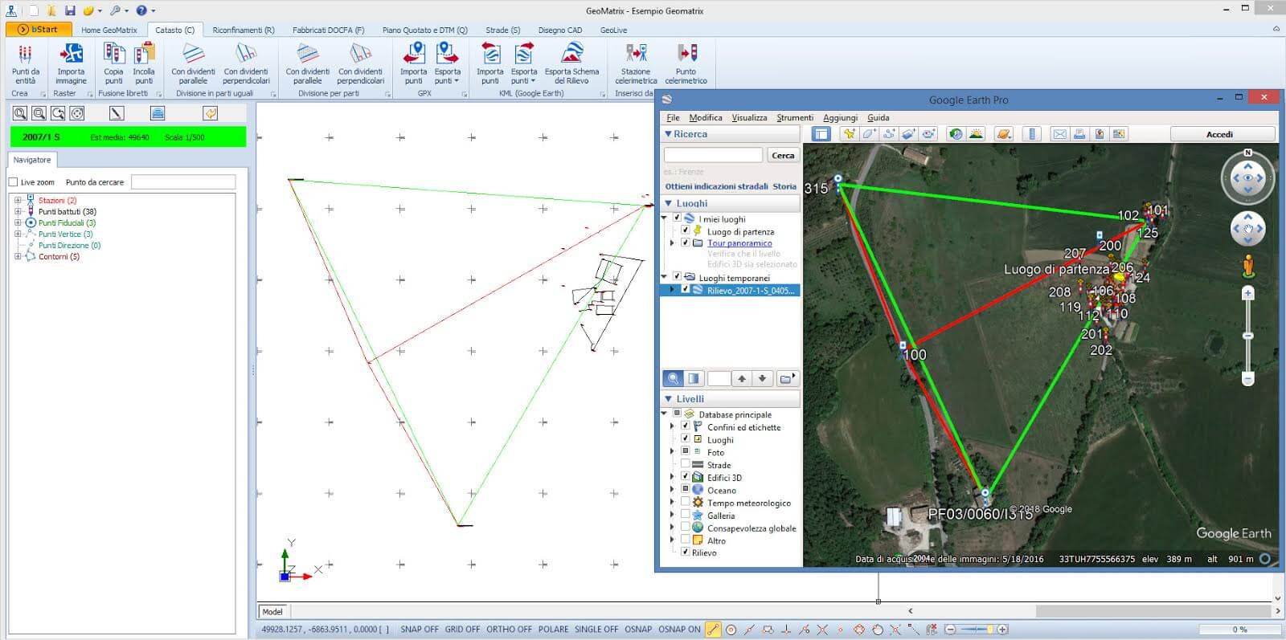Open Piano Quotato e DTM (Q) tab
This screenshot has height=640, width=1286.
(x=424, y=30)
